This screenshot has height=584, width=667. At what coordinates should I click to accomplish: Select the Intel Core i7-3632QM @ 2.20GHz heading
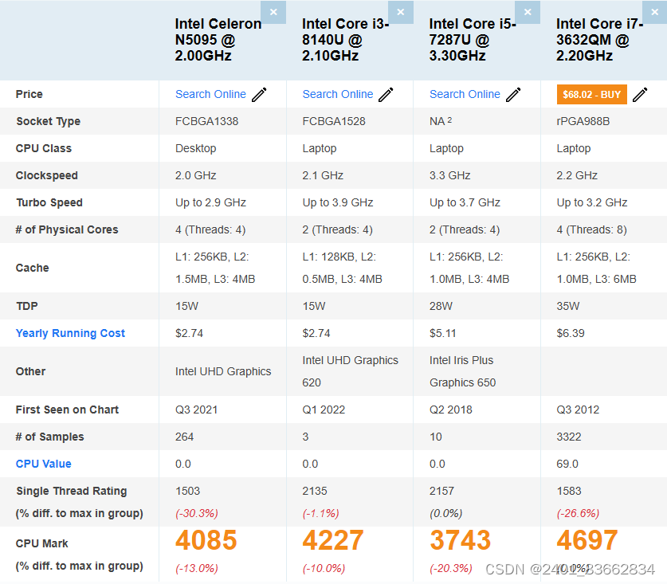tap(600, 40)
